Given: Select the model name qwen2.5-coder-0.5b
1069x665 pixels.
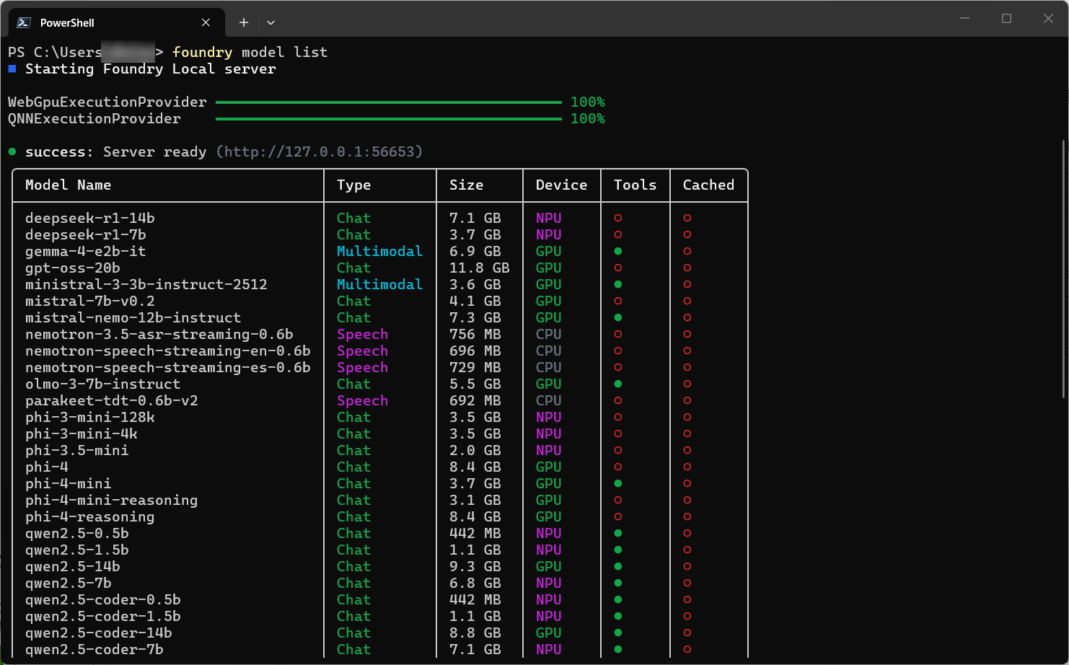Looking at the screenshot, I should 102,599.
